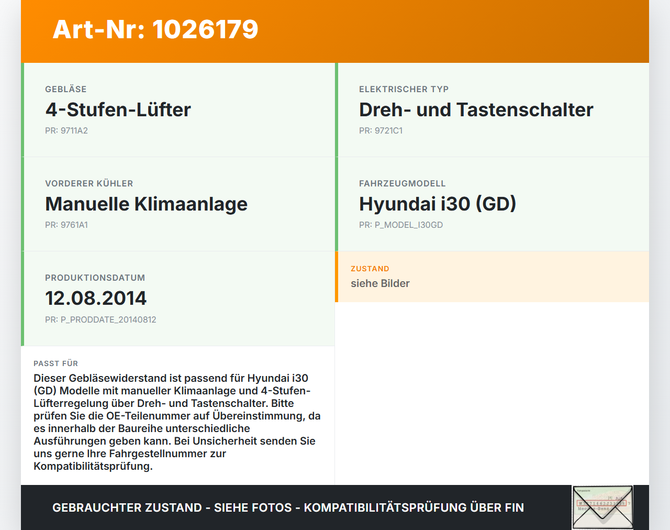Click the PRODUKTIONSDATUM label

[95, 278]
